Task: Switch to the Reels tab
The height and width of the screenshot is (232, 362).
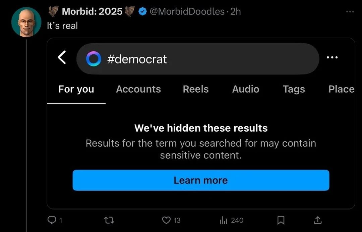Action: pos(196,89)
